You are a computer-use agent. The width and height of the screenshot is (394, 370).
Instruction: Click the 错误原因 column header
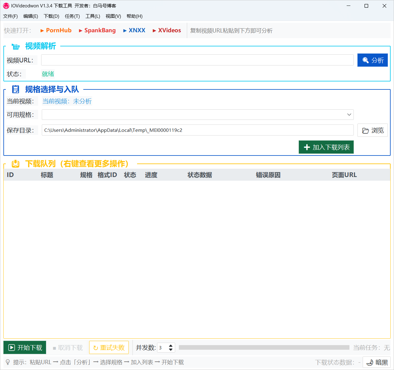pos(268,175)
